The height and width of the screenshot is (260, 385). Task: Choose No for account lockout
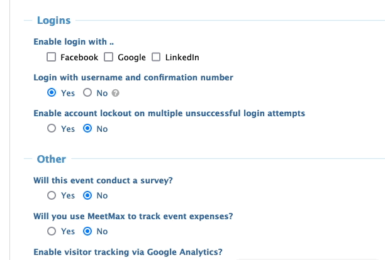[88, 129]
